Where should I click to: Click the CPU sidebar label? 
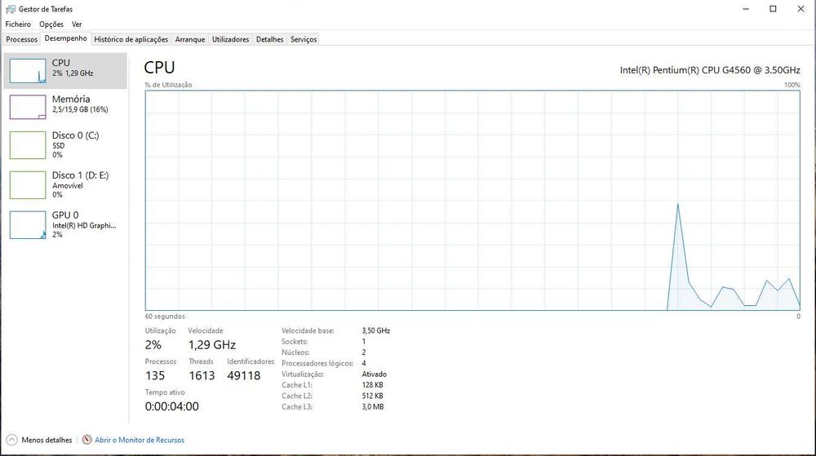pos(61,62)
